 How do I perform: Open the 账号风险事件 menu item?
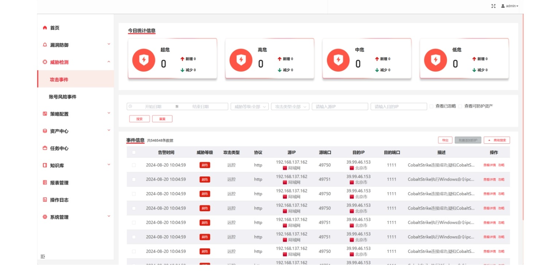(63, 97)
